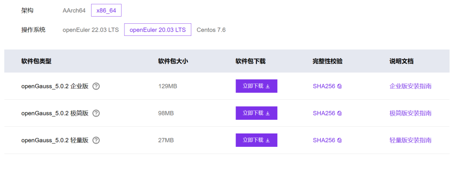Viewport: 451px width, 171px height.
Task: Open 极简版安装指南 documentation link
Action: (x=410, y=113)
